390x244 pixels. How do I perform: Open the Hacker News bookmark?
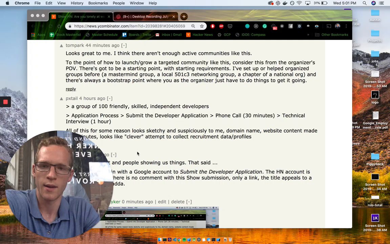point(199,35)
